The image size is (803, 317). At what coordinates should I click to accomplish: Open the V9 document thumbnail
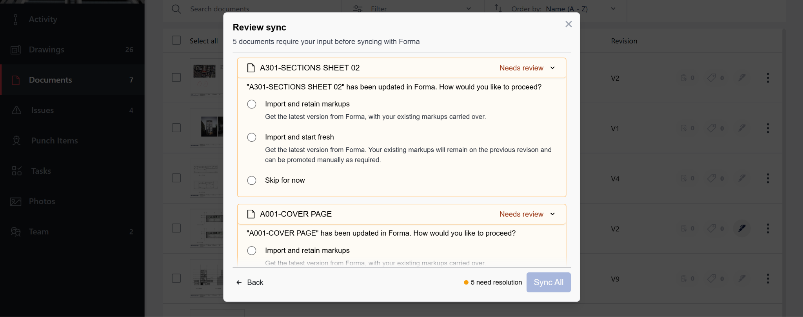[x=207, y=278]
